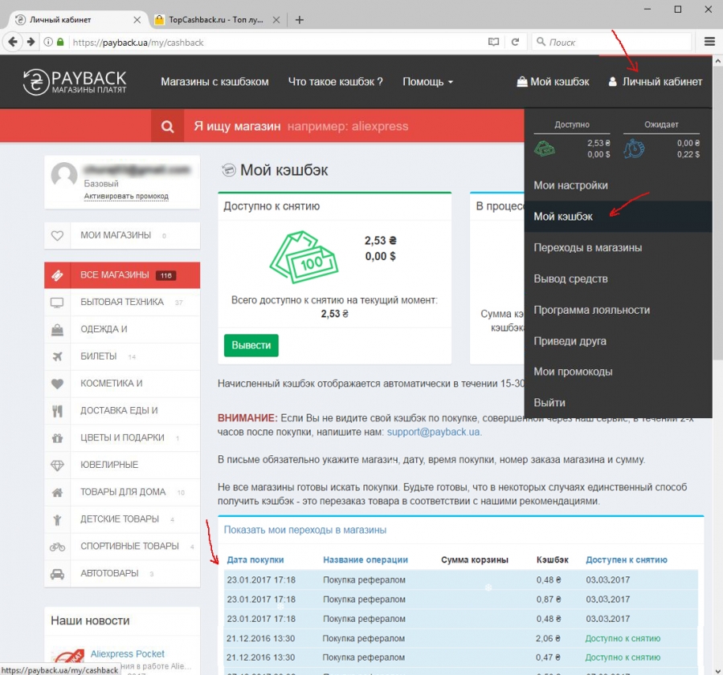The height and width of the screenshot is (675, 723).
Task: Click Мой кэшбэк in the header bar
Action: (x=553, y=82)
